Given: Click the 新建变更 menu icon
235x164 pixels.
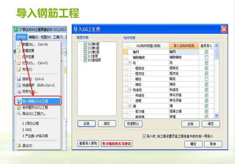Looking at the screenshot, I should coord(19,51).
